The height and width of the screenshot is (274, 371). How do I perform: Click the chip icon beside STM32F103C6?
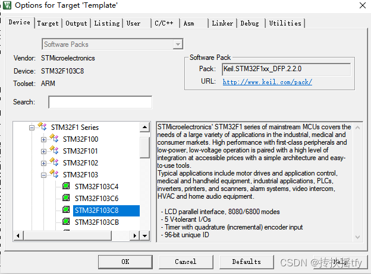tap(66, 197)
